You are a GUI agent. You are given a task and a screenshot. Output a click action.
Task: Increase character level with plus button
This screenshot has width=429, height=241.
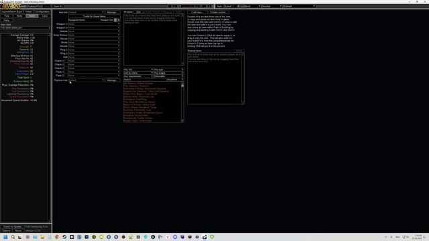tap(238, 6)
